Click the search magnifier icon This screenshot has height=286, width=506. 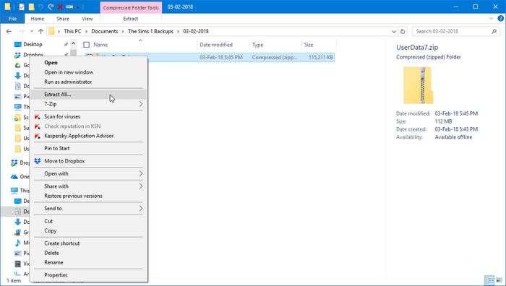494,31
